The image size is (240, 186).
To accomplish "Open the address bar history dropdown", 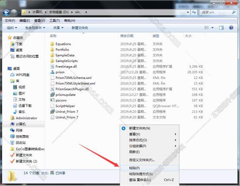I will click(188, 12).
